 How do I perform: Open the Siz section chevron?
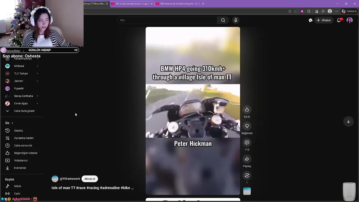coord(12,123)
